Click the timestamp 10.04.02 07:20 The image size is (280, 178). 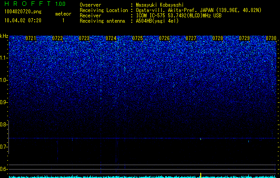pyautogui.click(x=23, y=20)
